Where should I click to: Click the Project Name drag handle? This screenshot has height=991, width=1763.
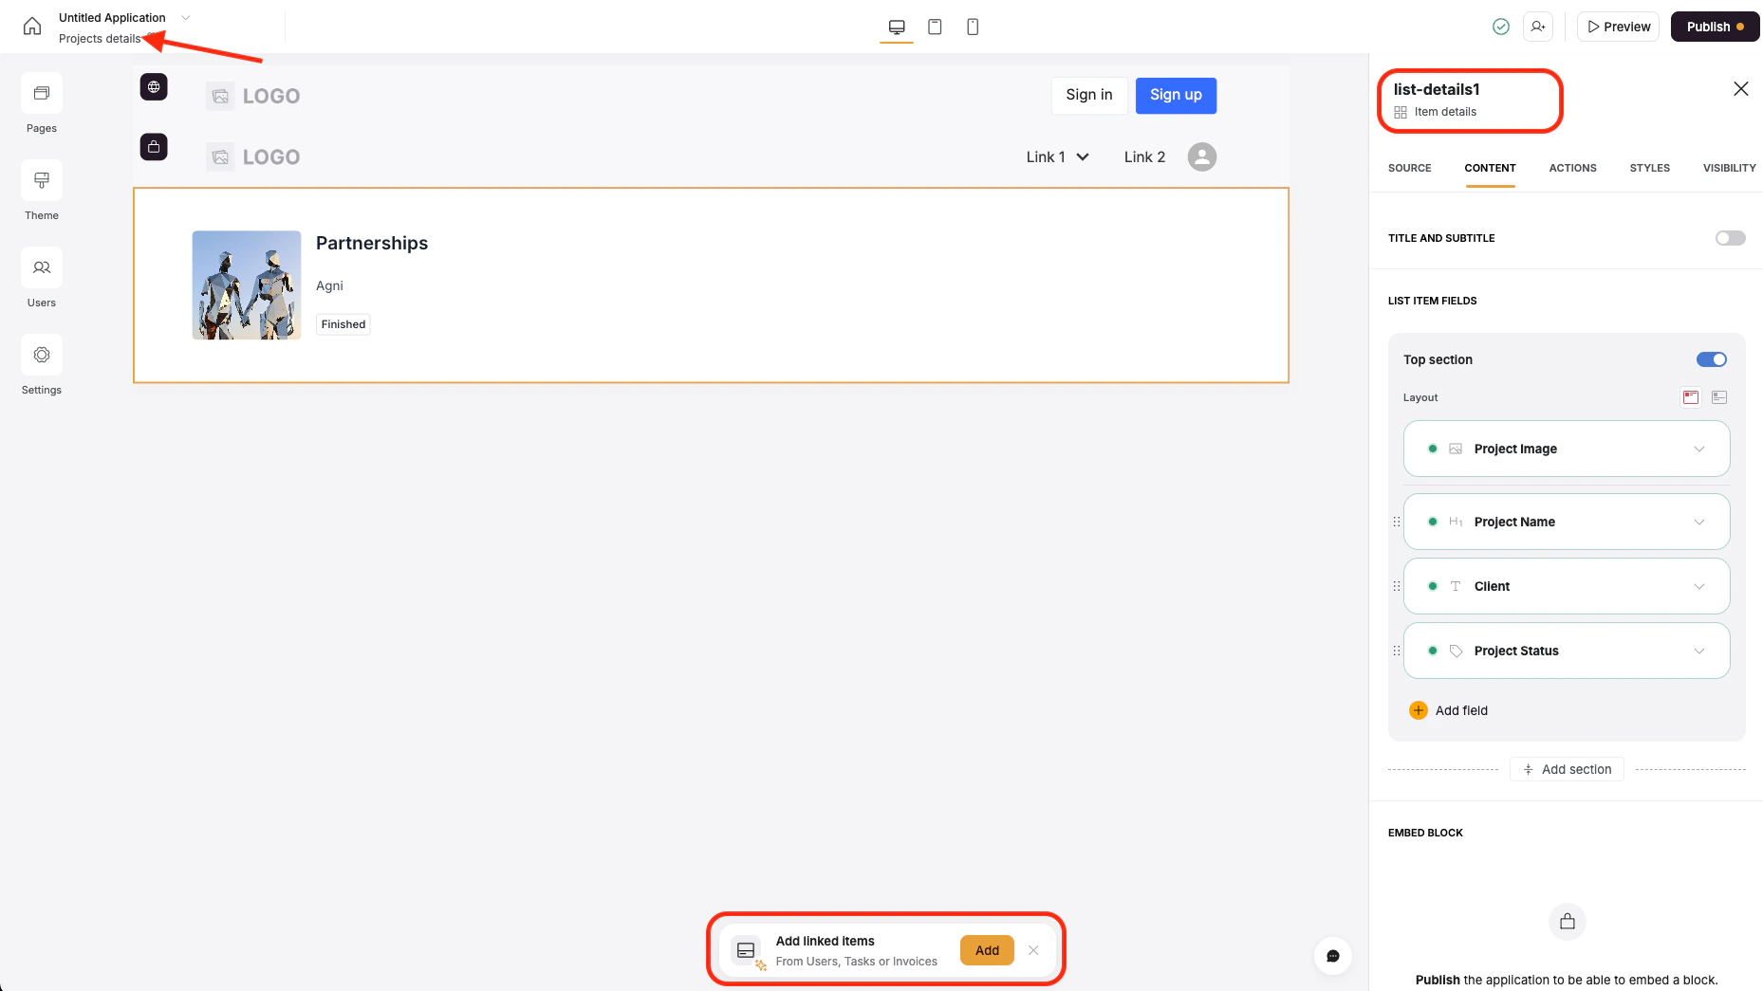point(1396,522)
